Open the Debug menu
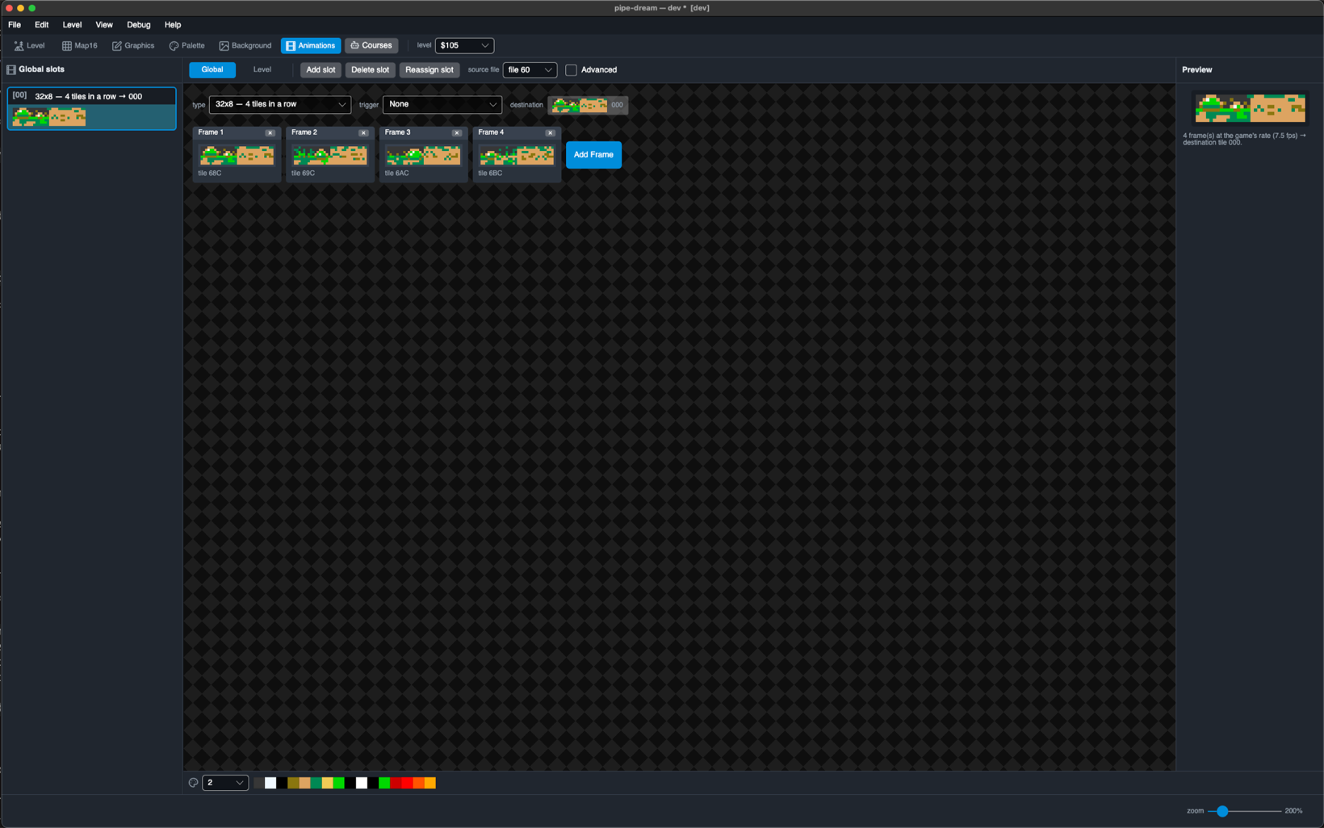This screenshot has width=1324, height=828. 138,25
